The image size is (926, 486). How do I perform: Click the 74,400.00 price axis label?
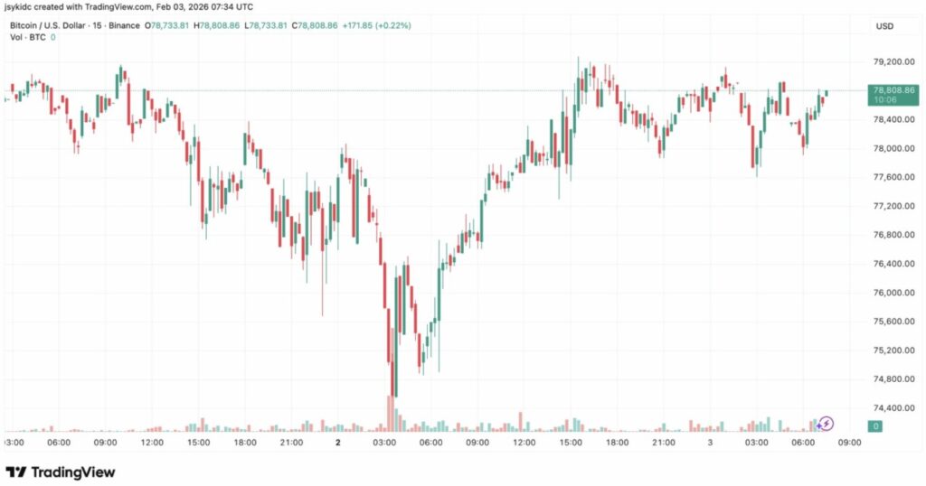pos(890,407)
